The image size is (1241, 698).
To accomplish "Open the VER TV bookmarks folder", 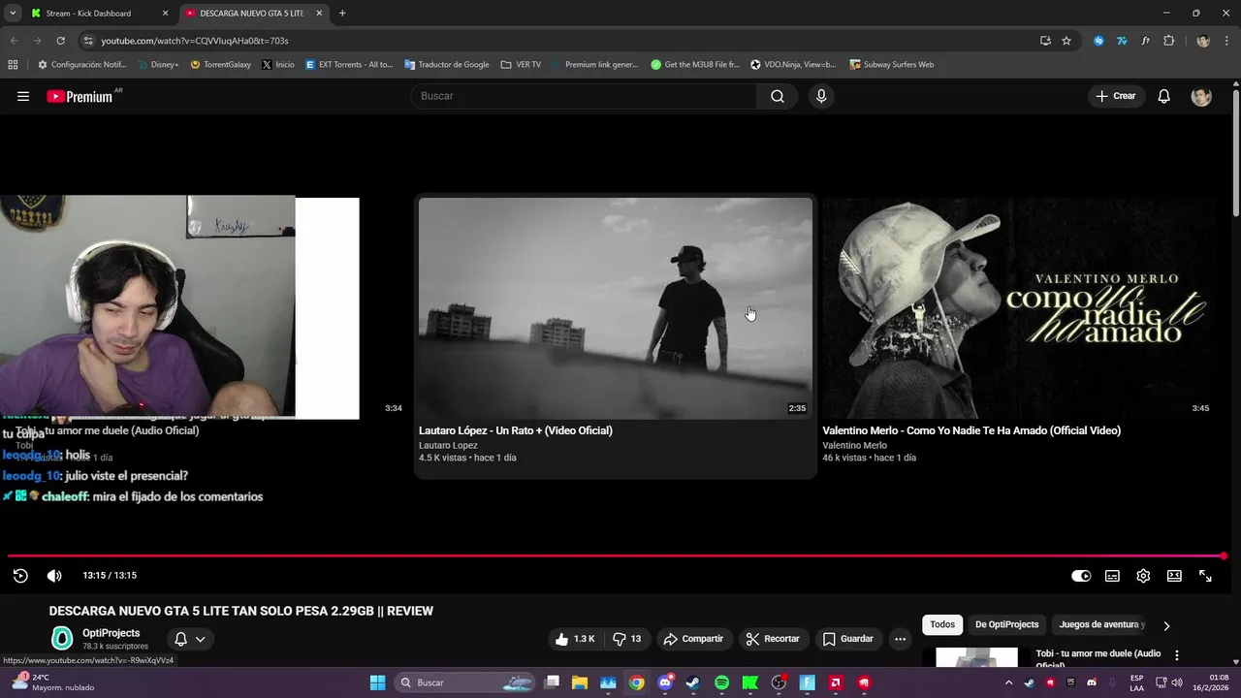I will point(521,65).
